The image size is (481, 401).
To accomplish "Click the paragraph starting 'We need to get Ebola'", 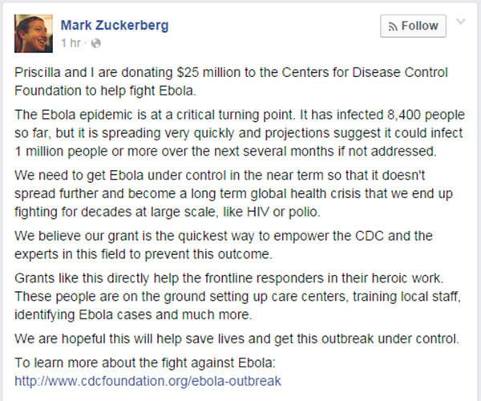I will point(234,193).
